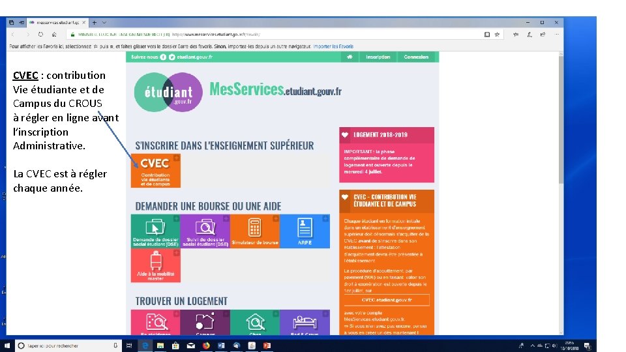626x352 pixels.
Task: Open the CVEC contribution tile
Action: [x=156, y=171]
